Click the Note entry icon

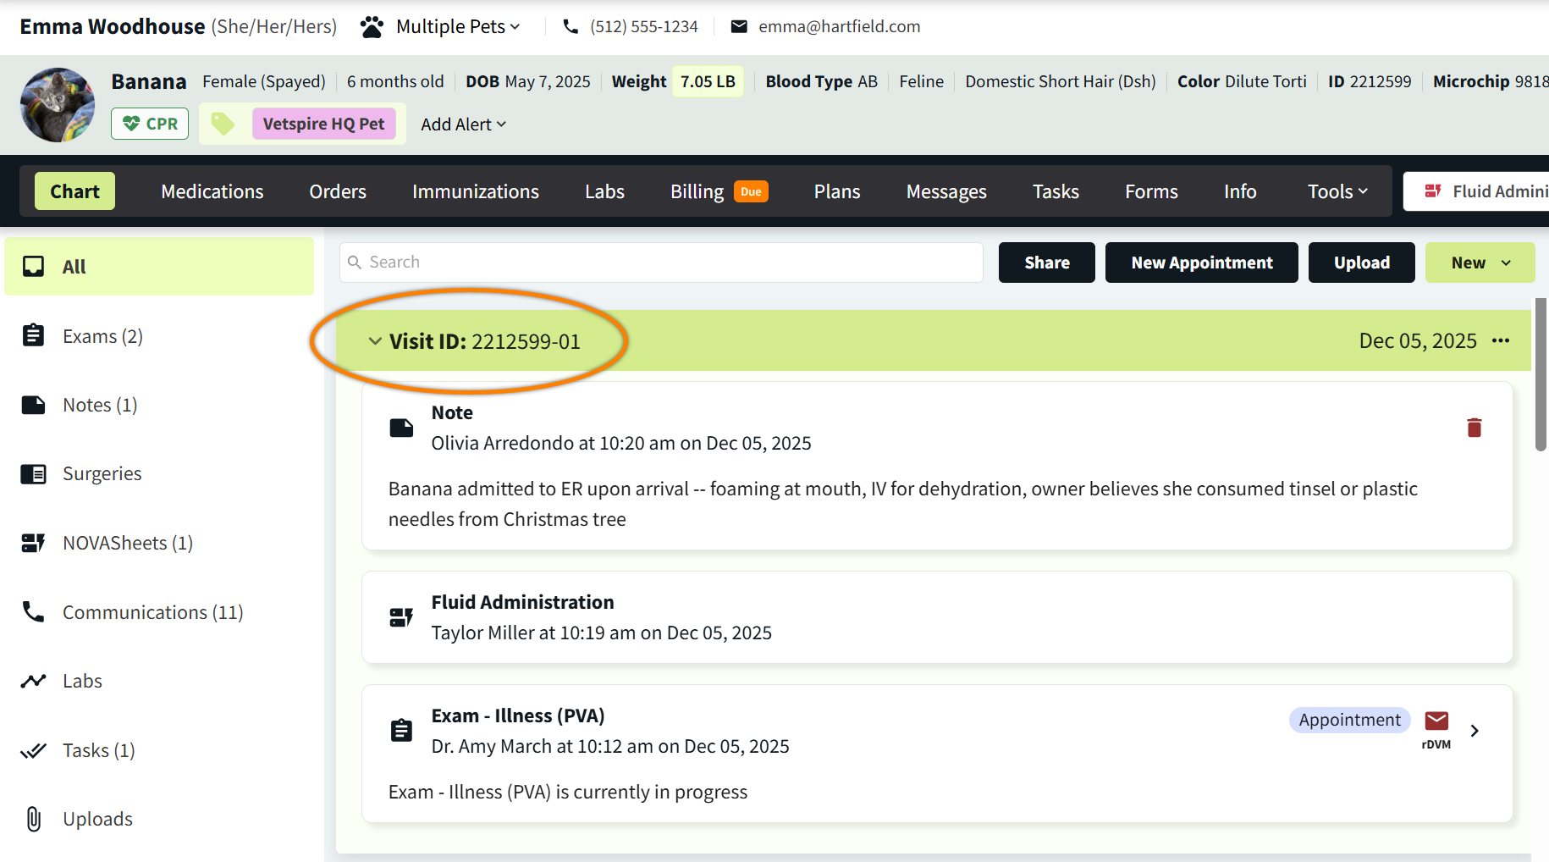pyautogui.click(x=401, y=428)
